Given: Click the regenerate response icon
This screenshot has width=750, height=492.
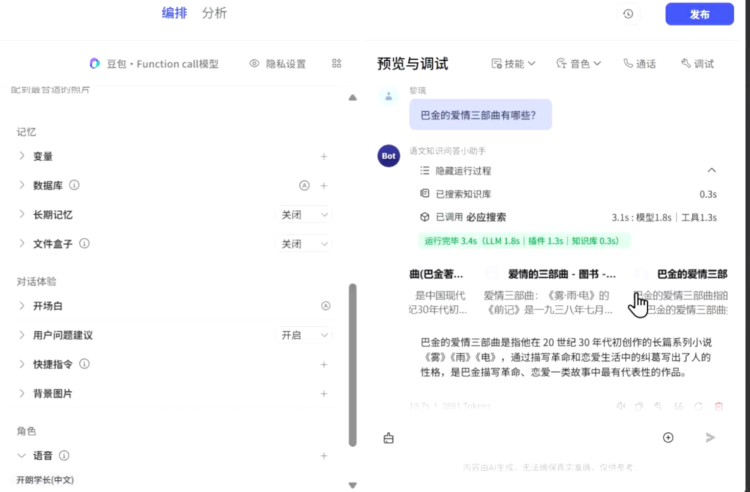Looking at the screenshot, I should 698,406.
